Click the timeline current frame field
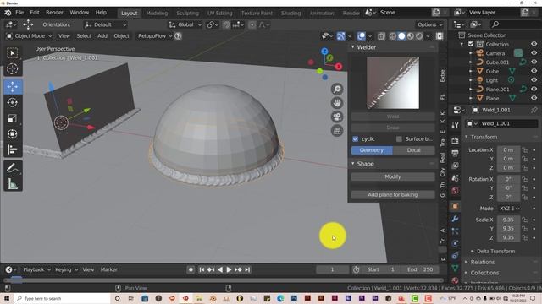The width and height of the screenshot is (542, 304). (332, 269)
